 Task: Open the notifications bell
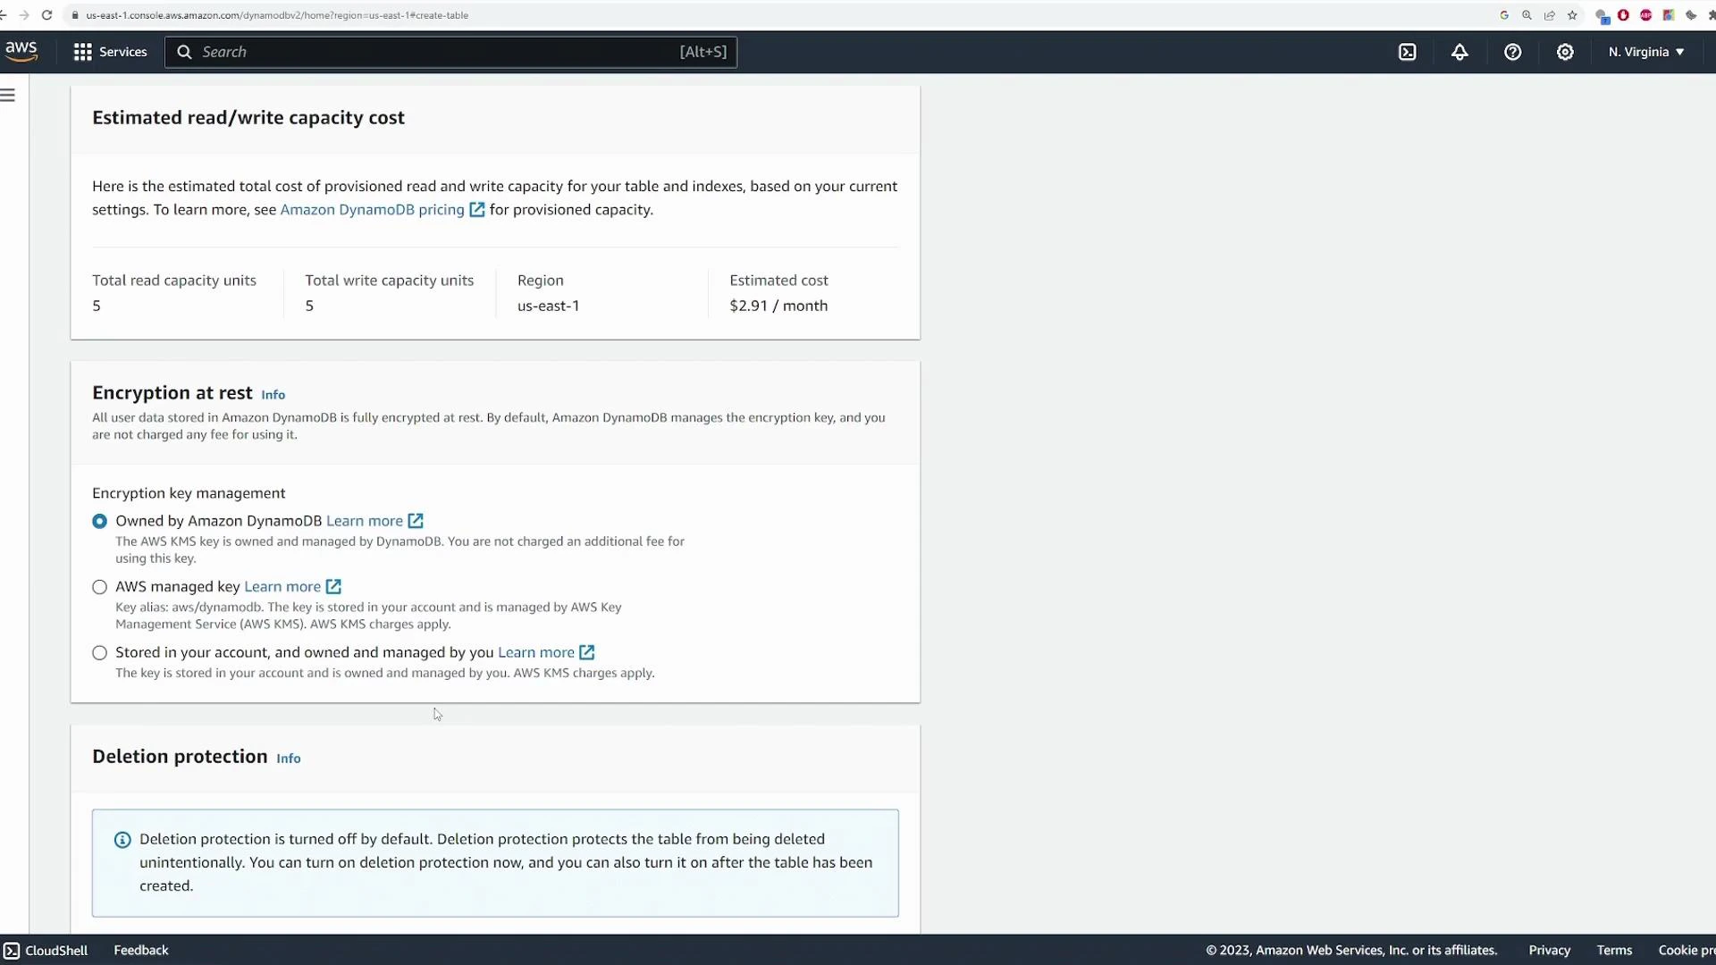(x=1459, y=52)
